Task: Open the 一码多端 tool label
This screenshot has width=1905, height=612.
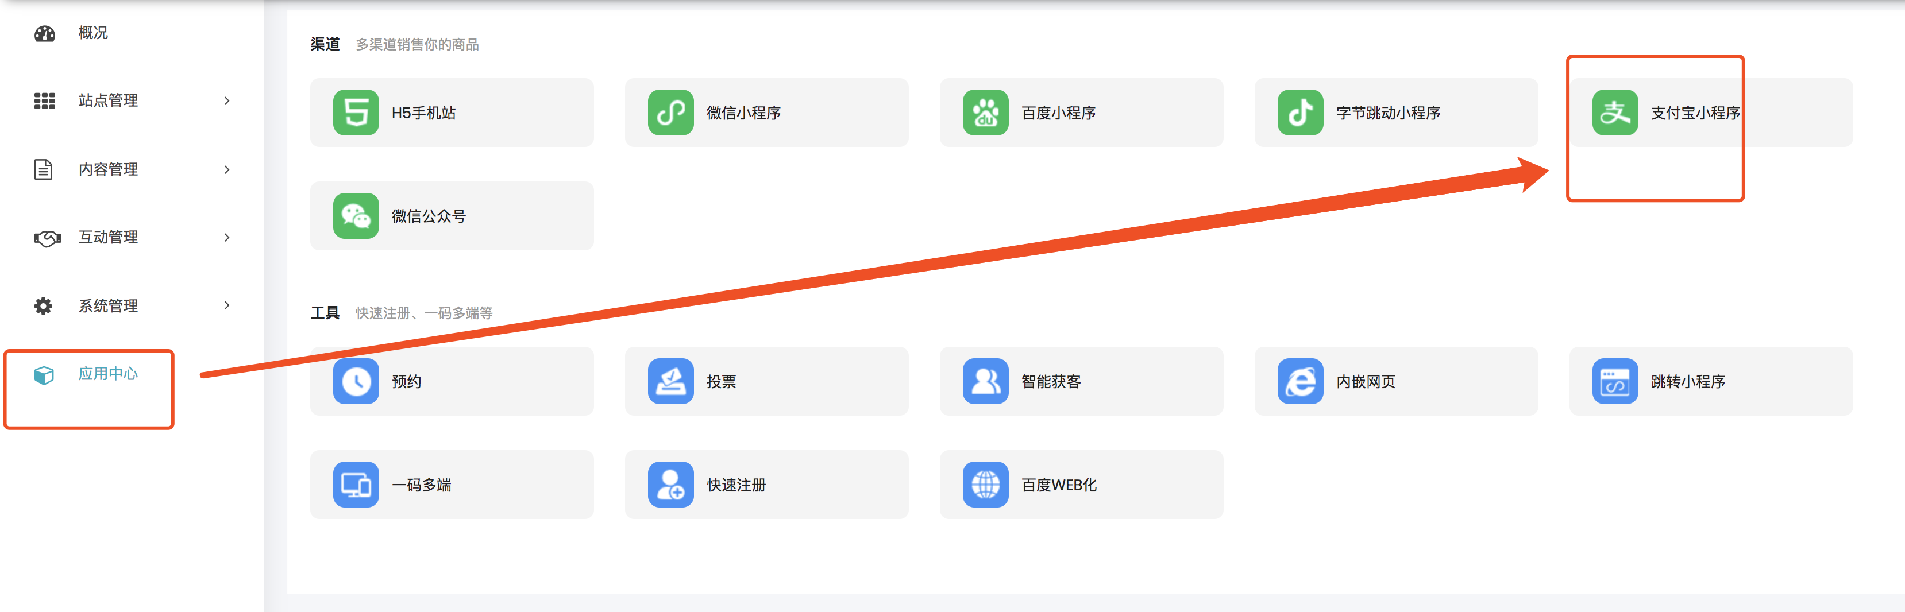Action: tap(422, 486)
